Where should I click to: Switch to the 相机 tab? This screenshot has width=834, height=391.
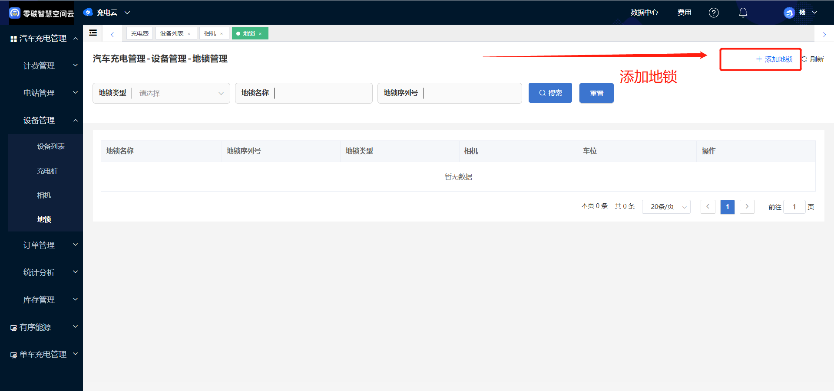click(x=210, y=33)
